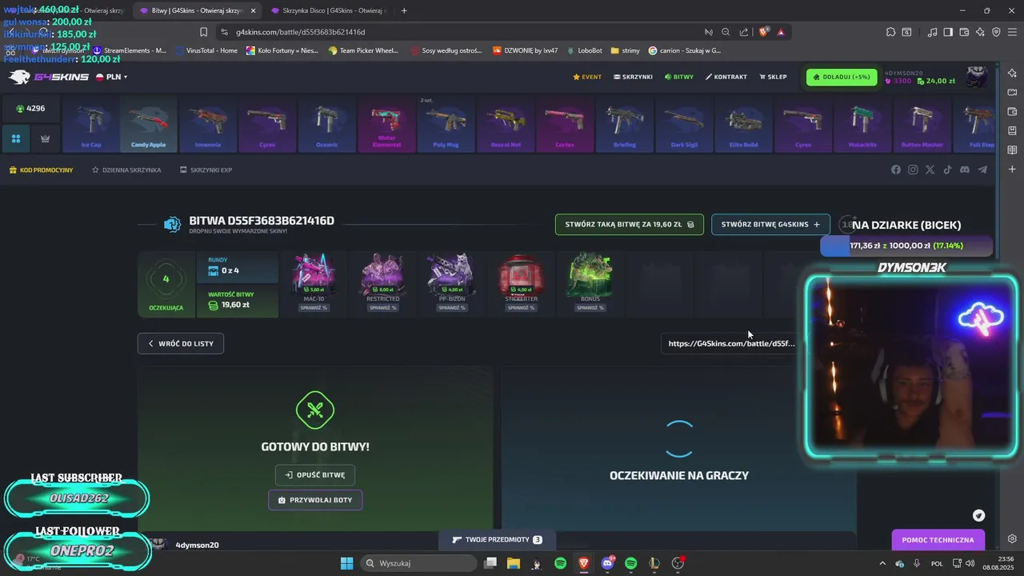The width and height of the screenshot is (1024, 576).
Task: Open a new browser tab
Action: 404,10
